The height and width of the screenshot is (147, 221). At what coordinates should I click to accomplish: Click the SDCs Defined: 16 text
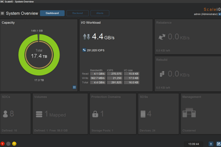click(x=9, y=130)
